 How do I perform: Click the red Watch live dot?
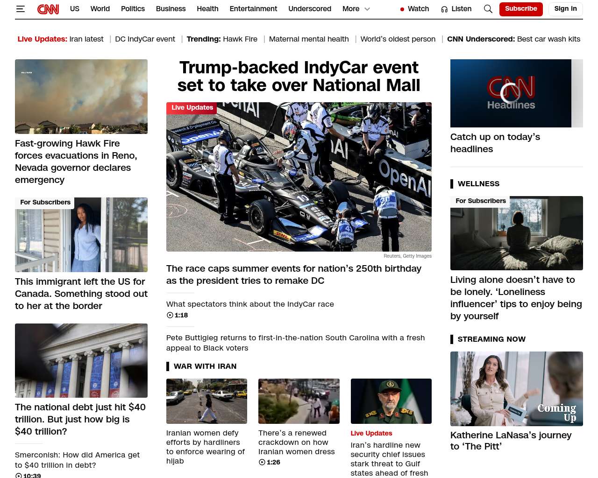(x=402, y=9)
